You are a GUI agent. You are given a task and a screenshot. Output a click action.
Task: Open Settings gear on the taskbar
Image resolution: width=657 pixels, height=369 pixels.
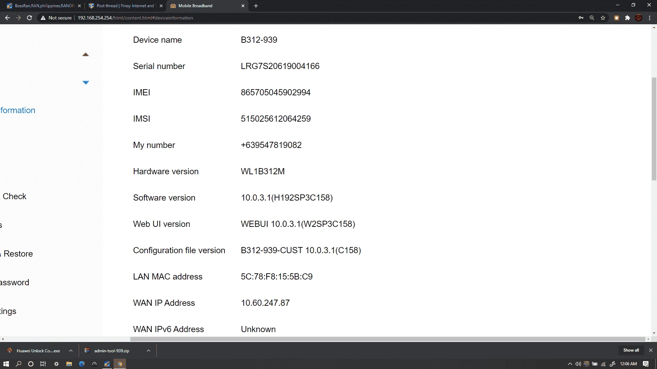[x=56, y=364]
